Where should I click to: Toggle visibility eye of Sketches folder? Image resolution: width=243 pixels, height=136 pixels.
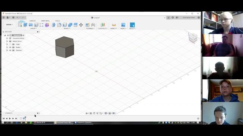coord(10,50)
